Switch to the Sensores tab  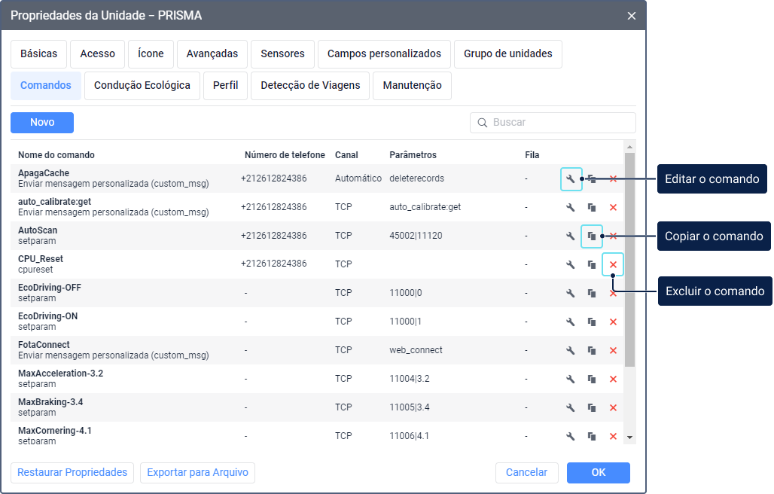pos(282,54)
